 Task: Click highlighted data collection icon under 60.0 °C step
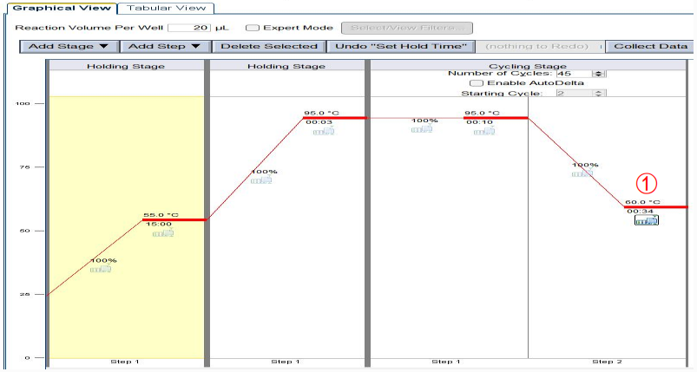[x=646, y=220]
